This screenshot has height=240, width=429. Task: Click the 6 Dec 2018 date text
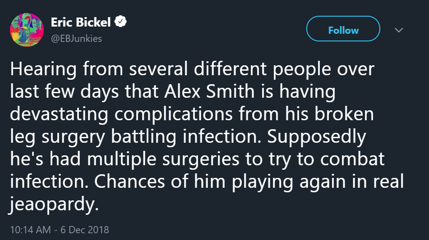tap(84, 230)
